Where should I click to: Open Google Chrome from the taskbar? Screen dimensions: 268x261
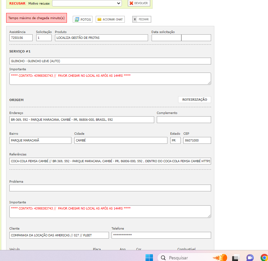point(264,258)
